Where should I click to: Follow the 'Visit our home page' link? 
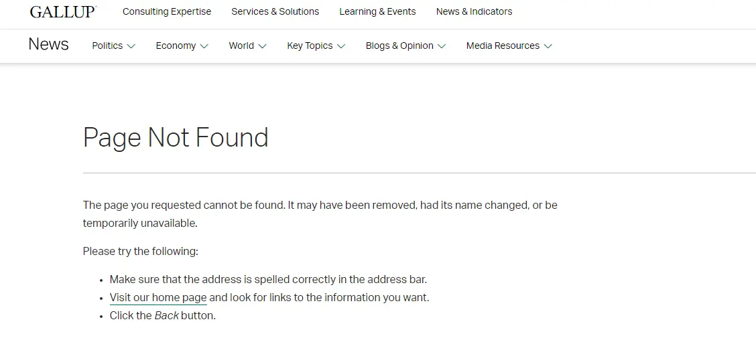(158, 298)
